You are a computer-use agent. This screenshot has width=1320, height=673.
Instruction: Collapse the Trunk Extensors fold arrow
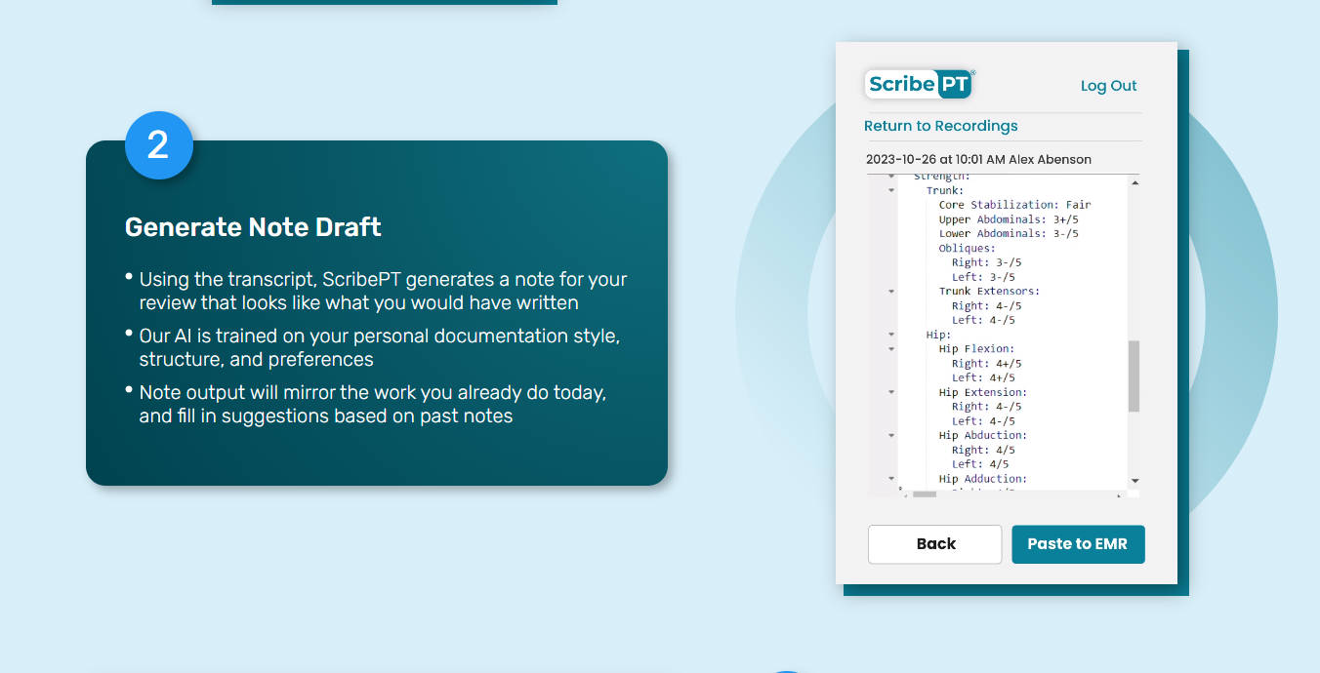click(x=891, y=292)
